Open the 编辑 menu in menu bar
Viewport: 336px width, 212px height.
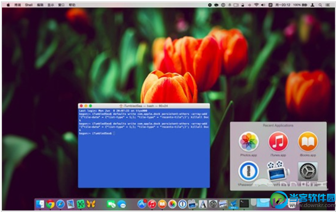point(41,4)
